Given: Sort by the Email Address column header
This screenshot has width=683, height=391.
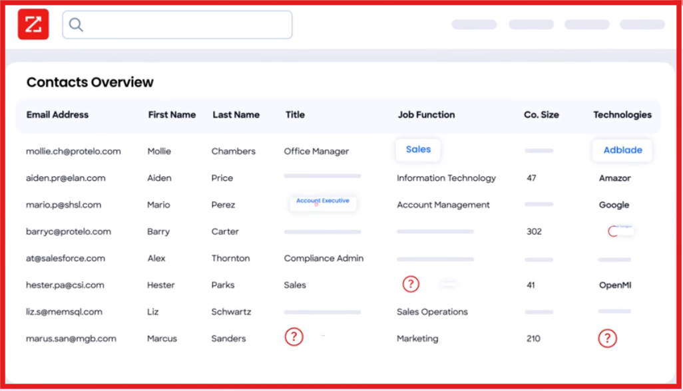Looking at the screenshot, I should tap(57, 115).
